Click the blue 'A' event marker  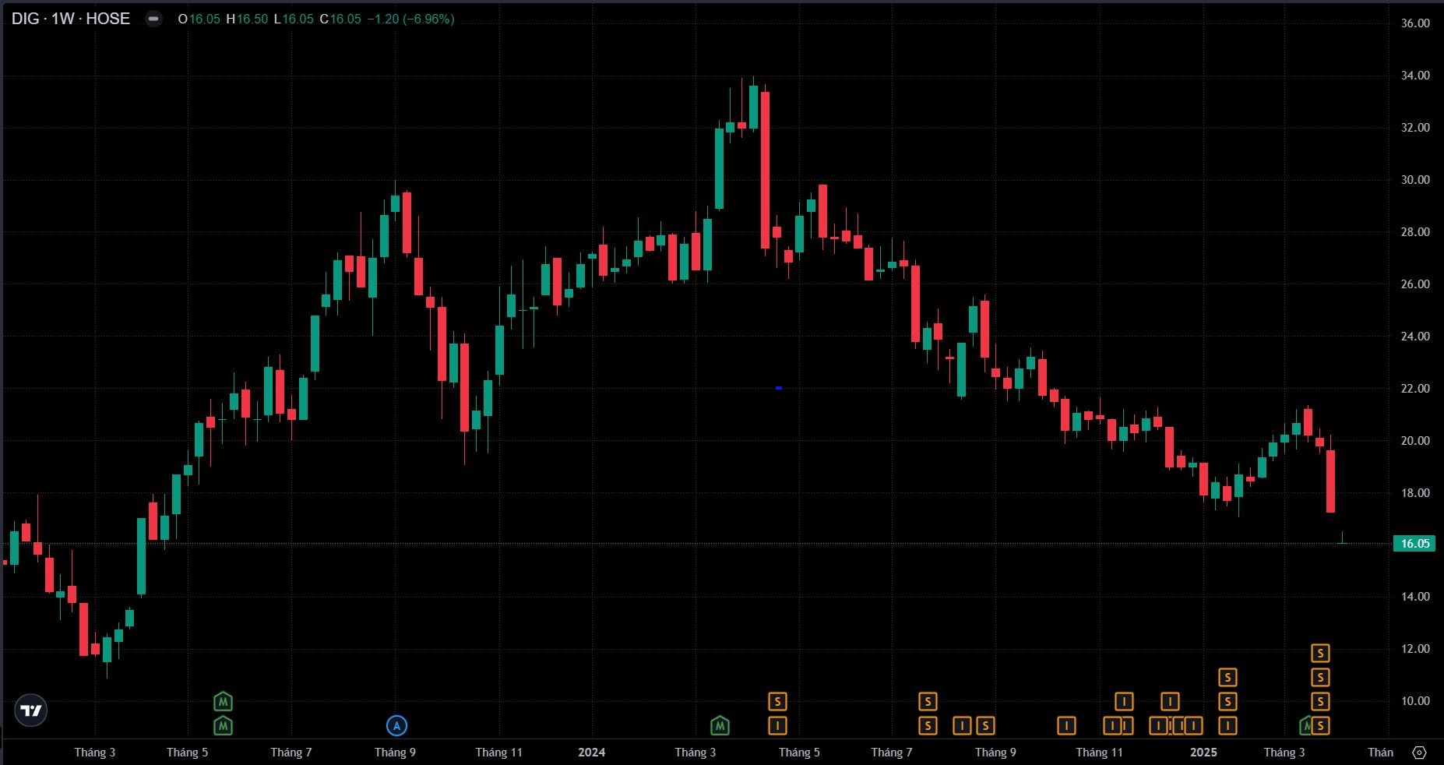coord(396,726)
